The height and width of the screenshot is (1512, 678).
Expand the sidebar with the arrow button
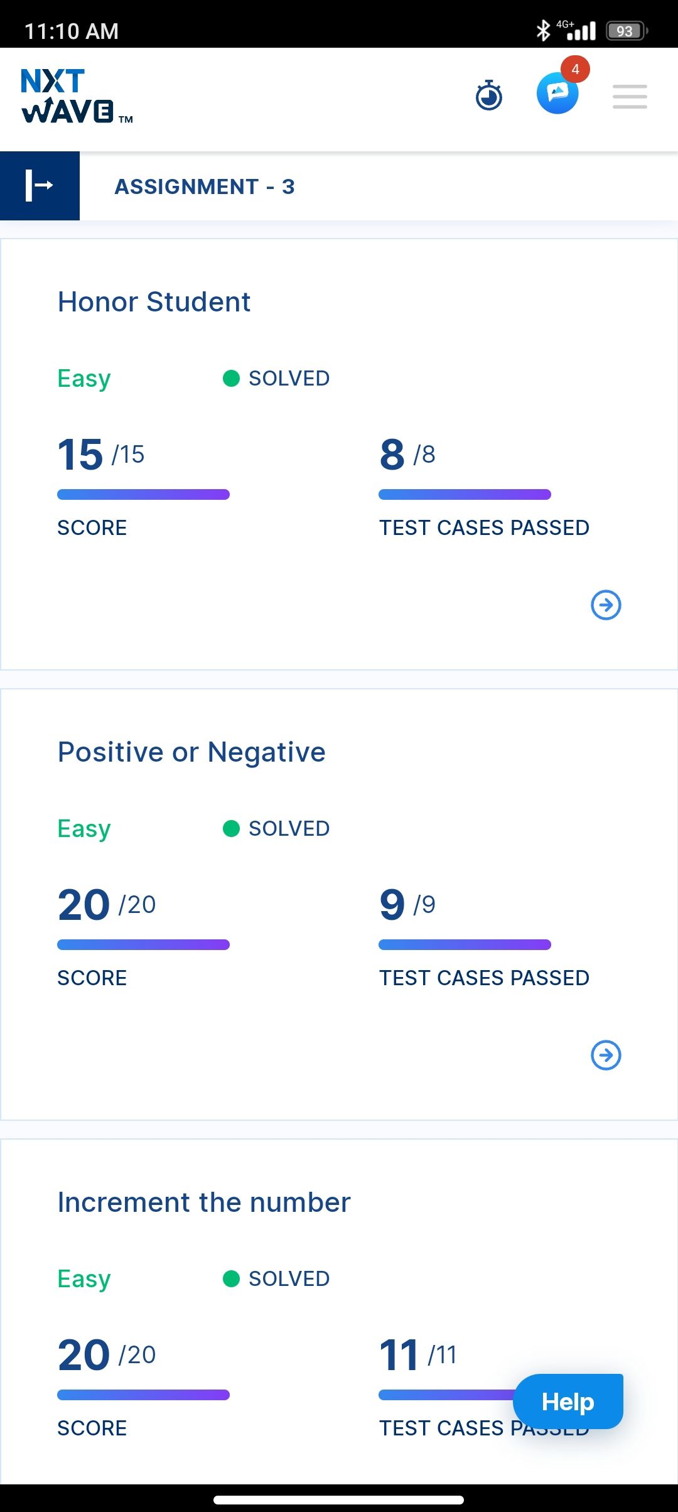point(40,186)
